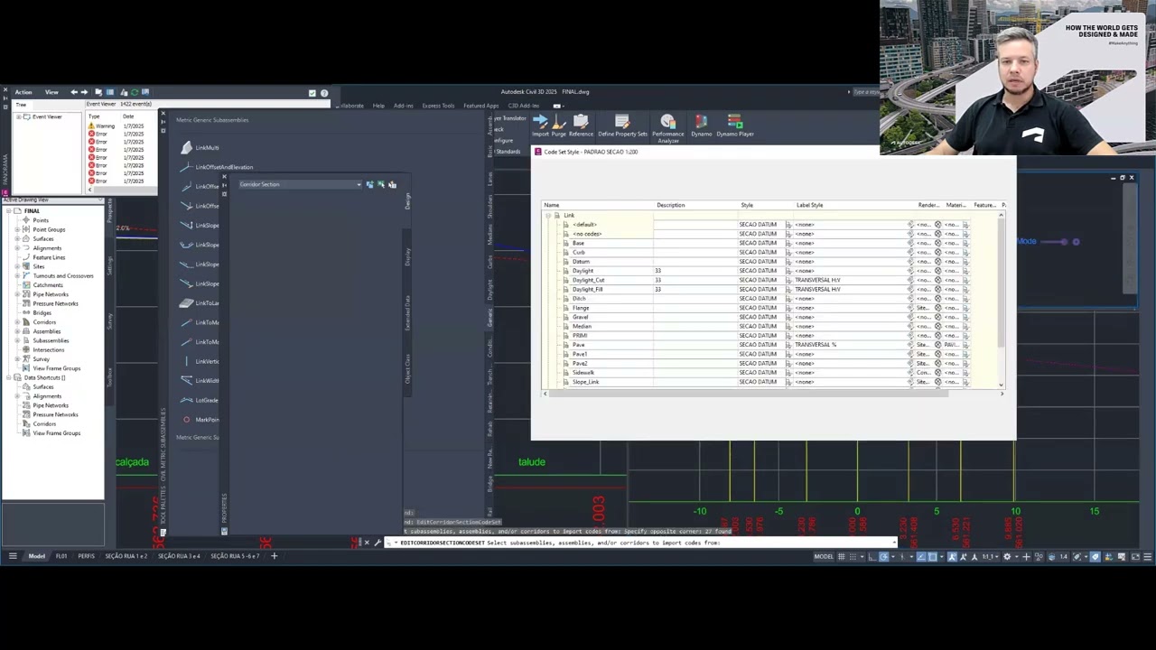The width and height of the screenshot is (1156, 650).
Task: Click the Daylight_Fill row name
Action: [x=587, y=290]
